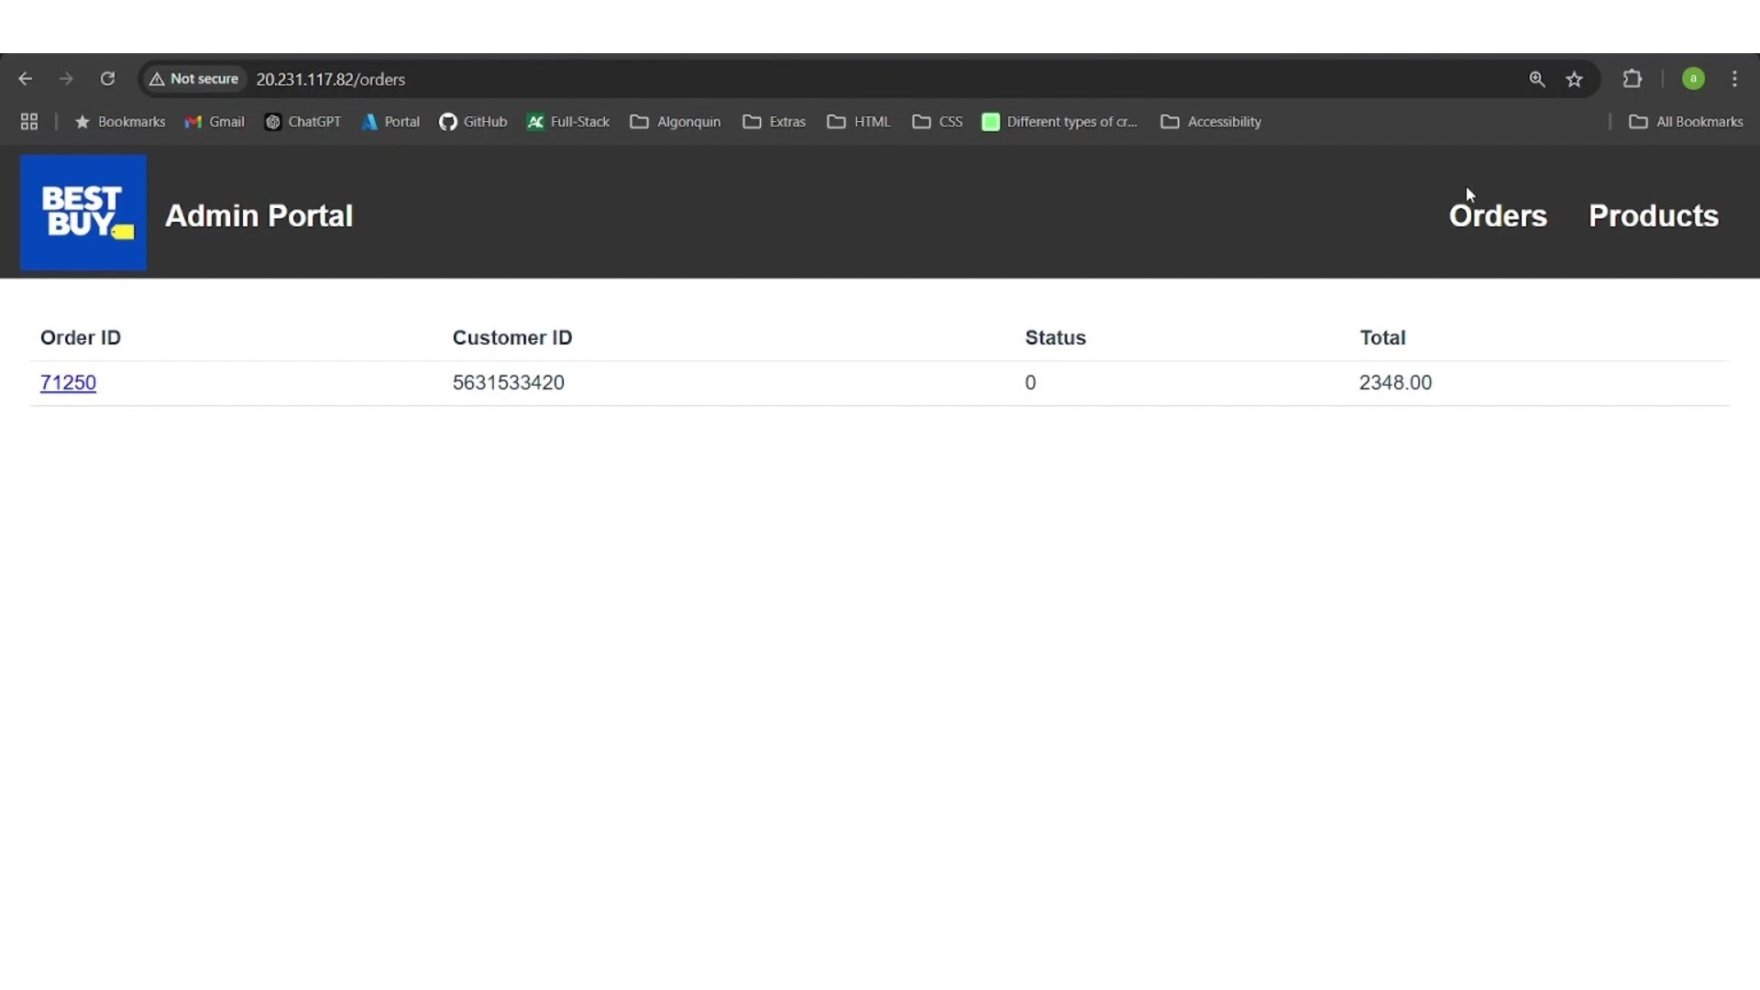Image resolution: width=1760 pixels, height=990 pixels.
Task: Open the ChatGPT bookmark
Action: [x=303, y=122]
